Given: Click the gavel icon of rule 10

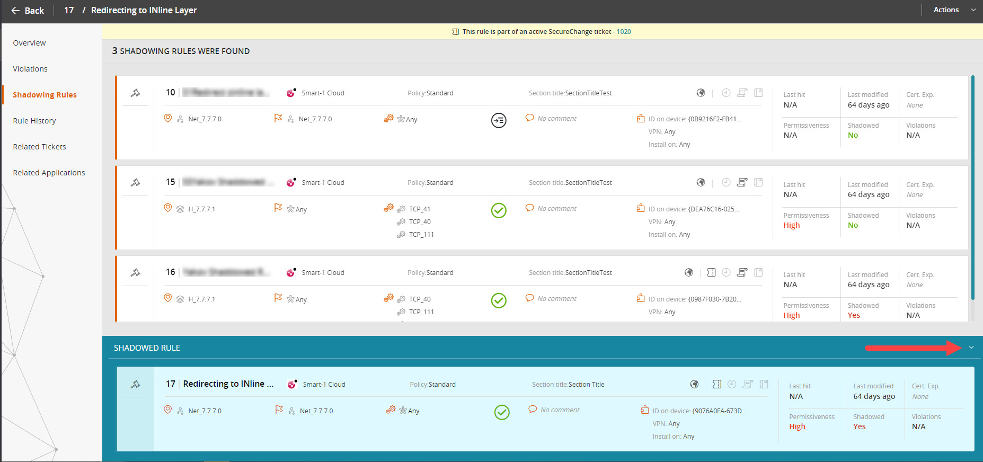Looking at the screenshot, I should pyautogui.click(x=135, y=93).
